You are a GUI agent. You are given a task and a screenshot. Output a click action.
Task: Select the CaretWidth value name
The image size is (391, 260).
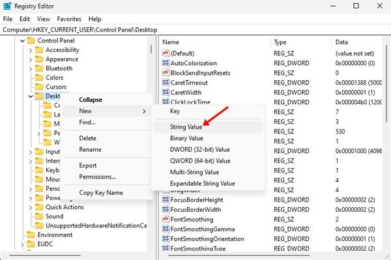click(x=186, y=93)
